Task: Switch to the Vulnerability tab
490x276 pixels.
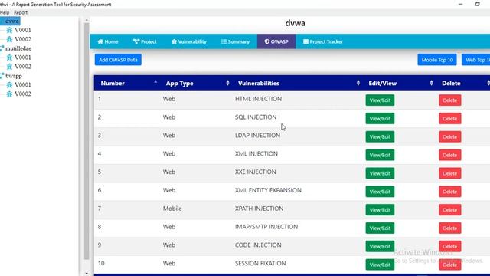Action: pos(189,41)
